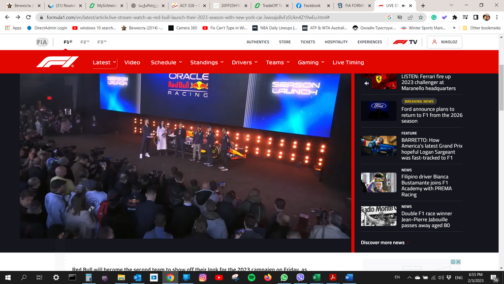Open Spotify from the taskbar
Image resolution: width=504 pixels, height=284 pixels.
click(252, 277)
